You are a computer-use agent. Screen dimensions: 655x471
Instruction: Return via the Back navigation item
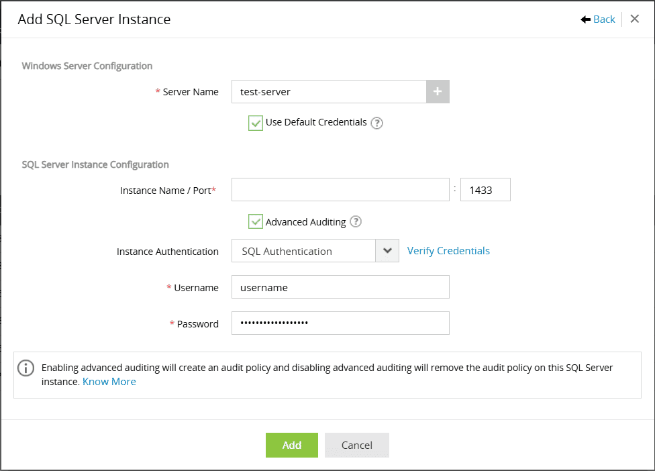pyautogui.click(x=603, y=19)
